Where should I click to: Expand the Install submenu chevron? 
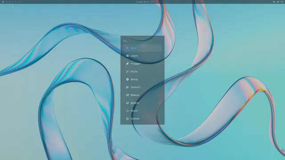(159, 87)
